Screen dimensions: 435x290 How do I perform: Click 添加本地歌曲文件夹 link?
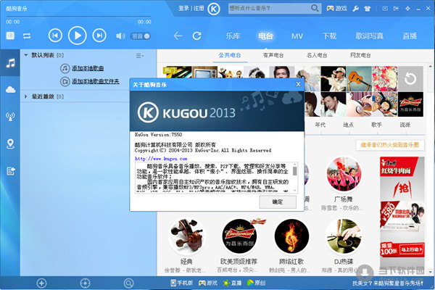click(x=96, y=81)
